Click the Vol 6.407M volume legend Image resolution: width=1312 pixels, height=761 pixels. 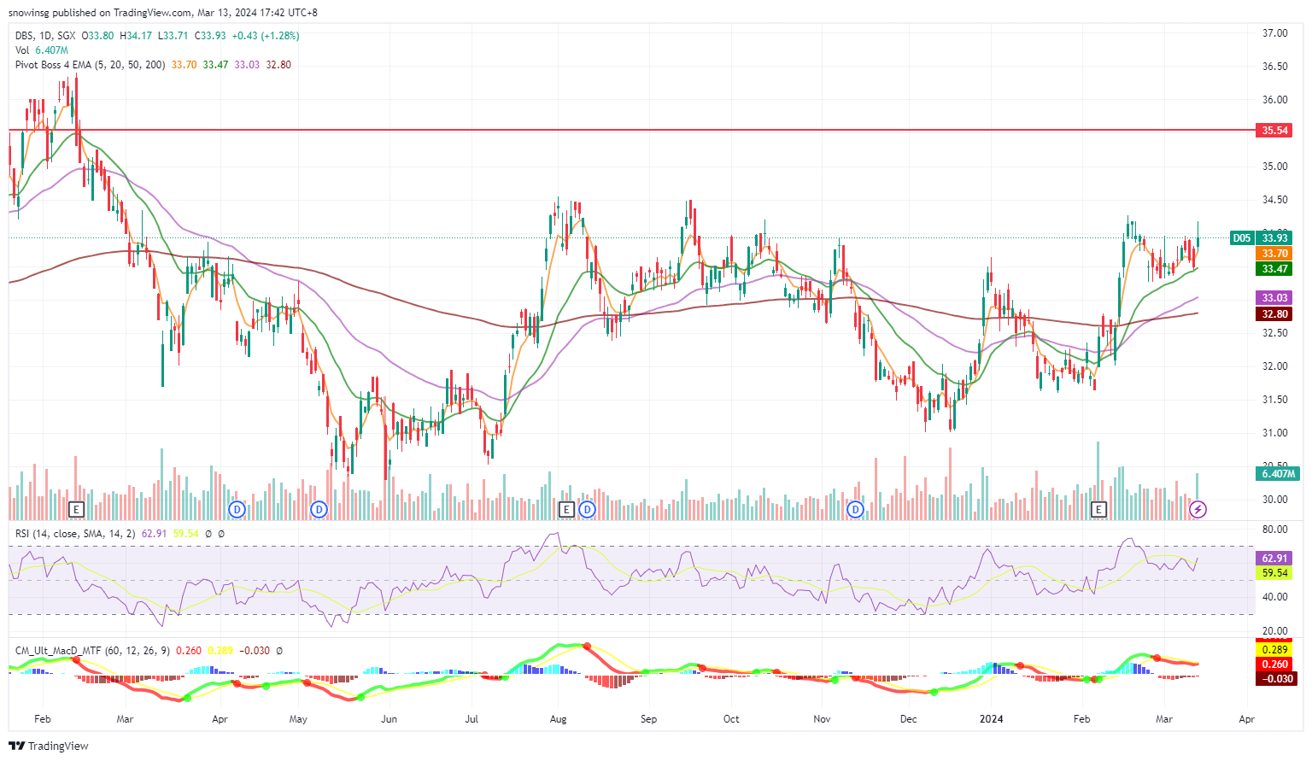[x=41, y=50]
